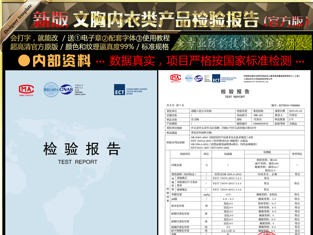
Task: Click the unit cell mg/kg
Action: (206, 195)
